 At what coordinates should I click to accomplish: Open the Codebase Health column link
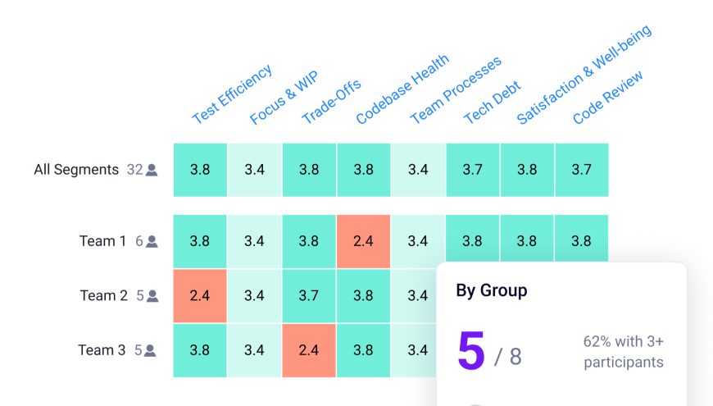402,89
